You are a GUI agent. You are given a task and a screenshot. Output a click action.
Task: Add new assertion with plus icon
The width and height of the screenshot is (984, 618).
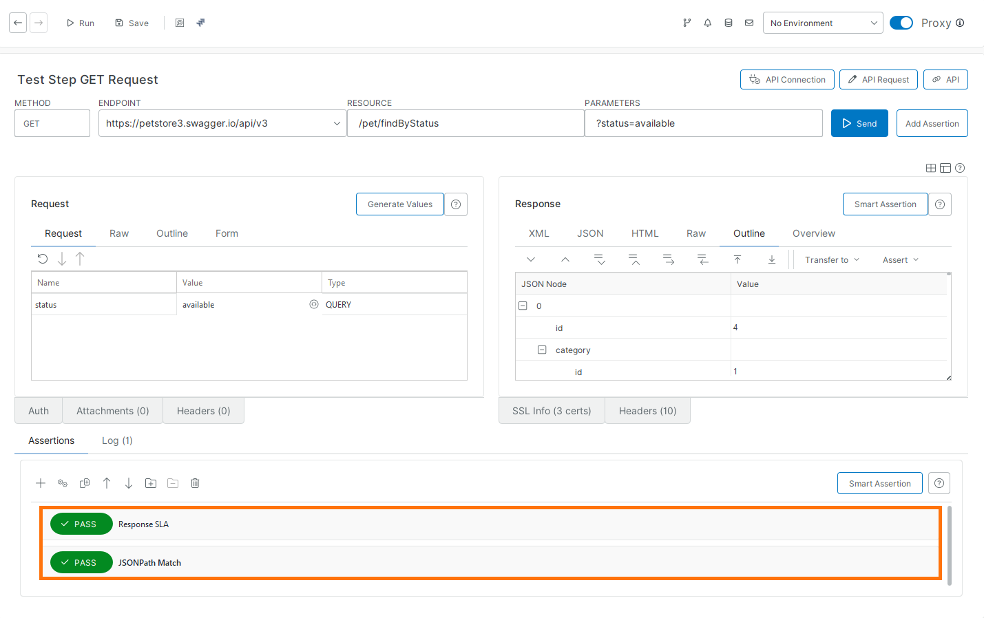coord(41,483)
